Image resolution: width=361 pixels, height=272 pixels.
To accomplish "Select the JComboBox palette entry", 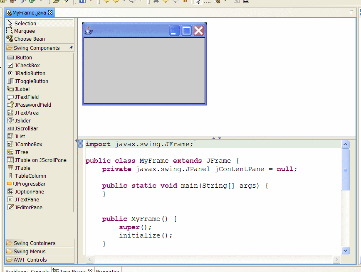I will 28,145.
